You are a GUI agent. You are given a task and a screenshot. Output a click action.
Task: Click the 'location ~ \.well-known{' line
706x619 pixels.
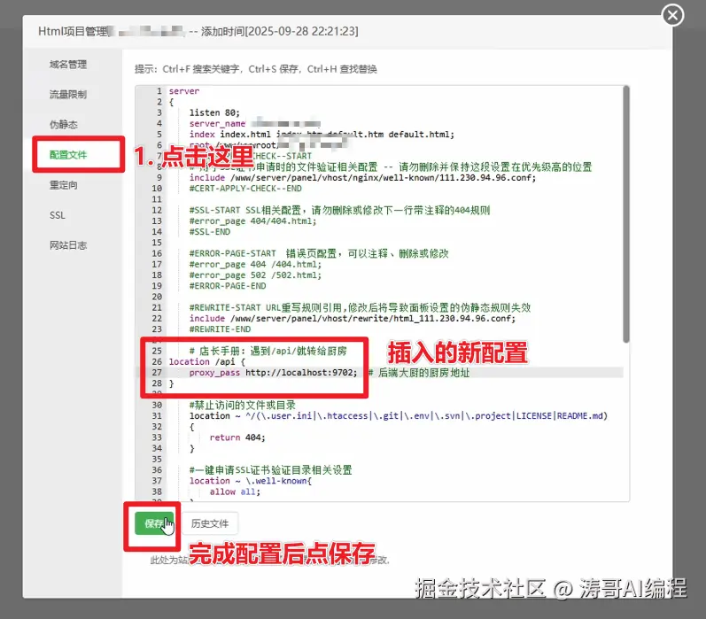click(251, 481)
